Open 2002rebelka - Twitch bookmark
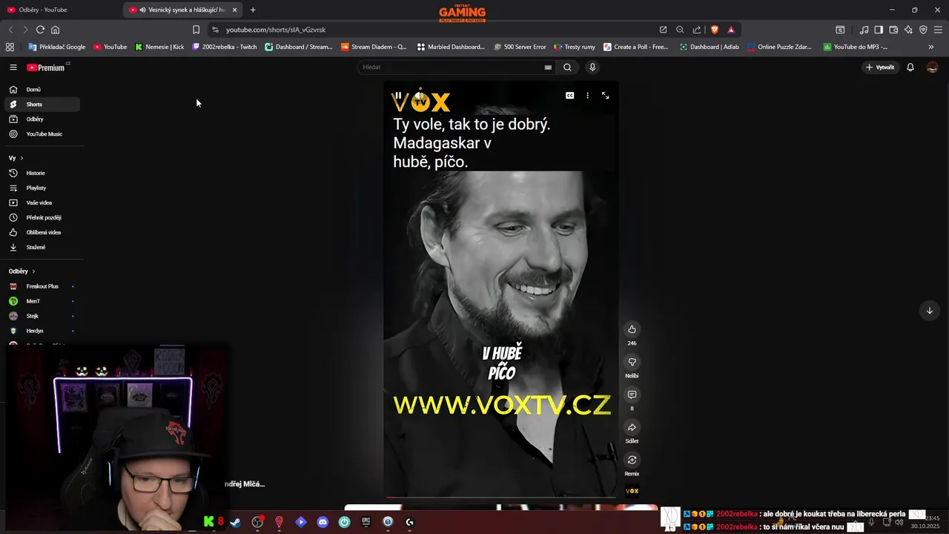Screen dimensions: 949x534 coord(225,47)
